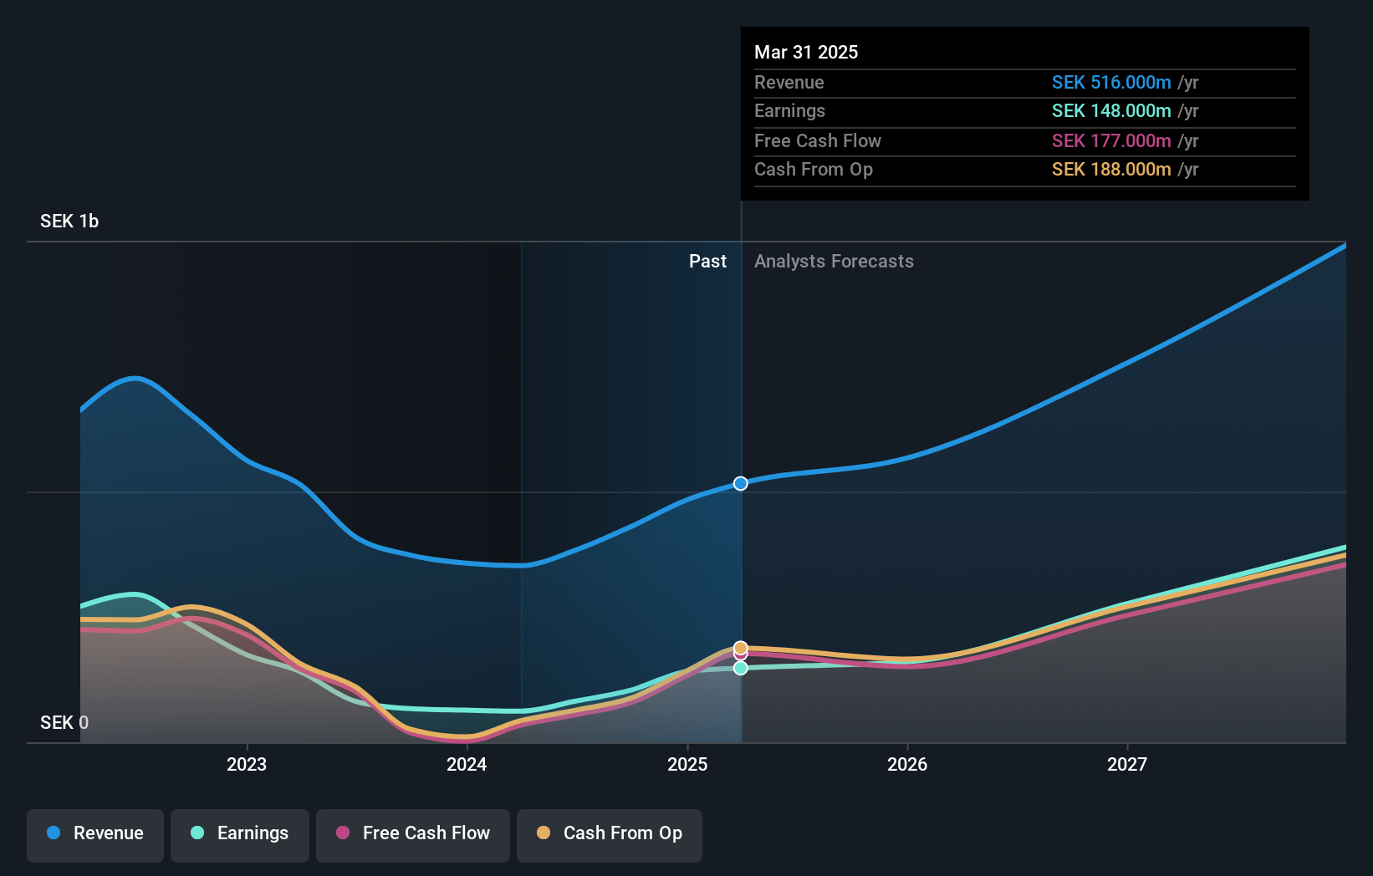Click the SEK 0 y-axis label

tap(64, 722)
